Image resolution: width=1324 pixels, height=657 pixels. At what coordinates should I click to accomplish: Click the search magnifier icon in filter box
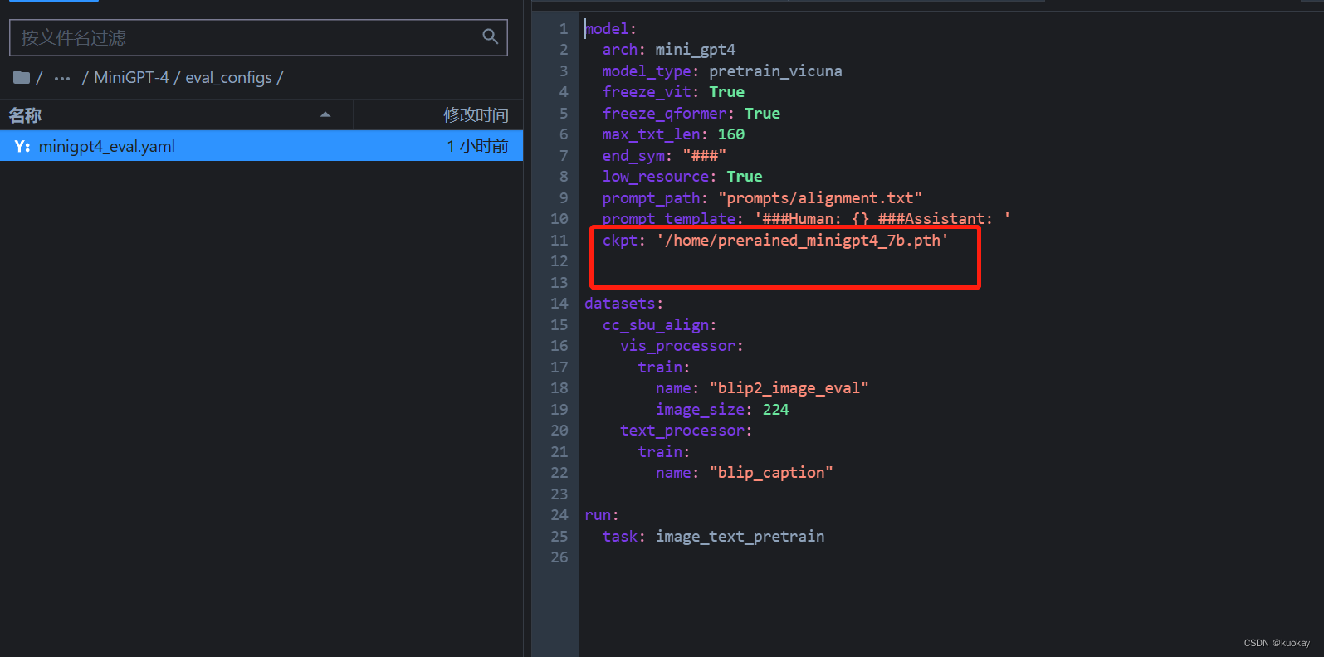pyautogui.click(x=491, y=36)
